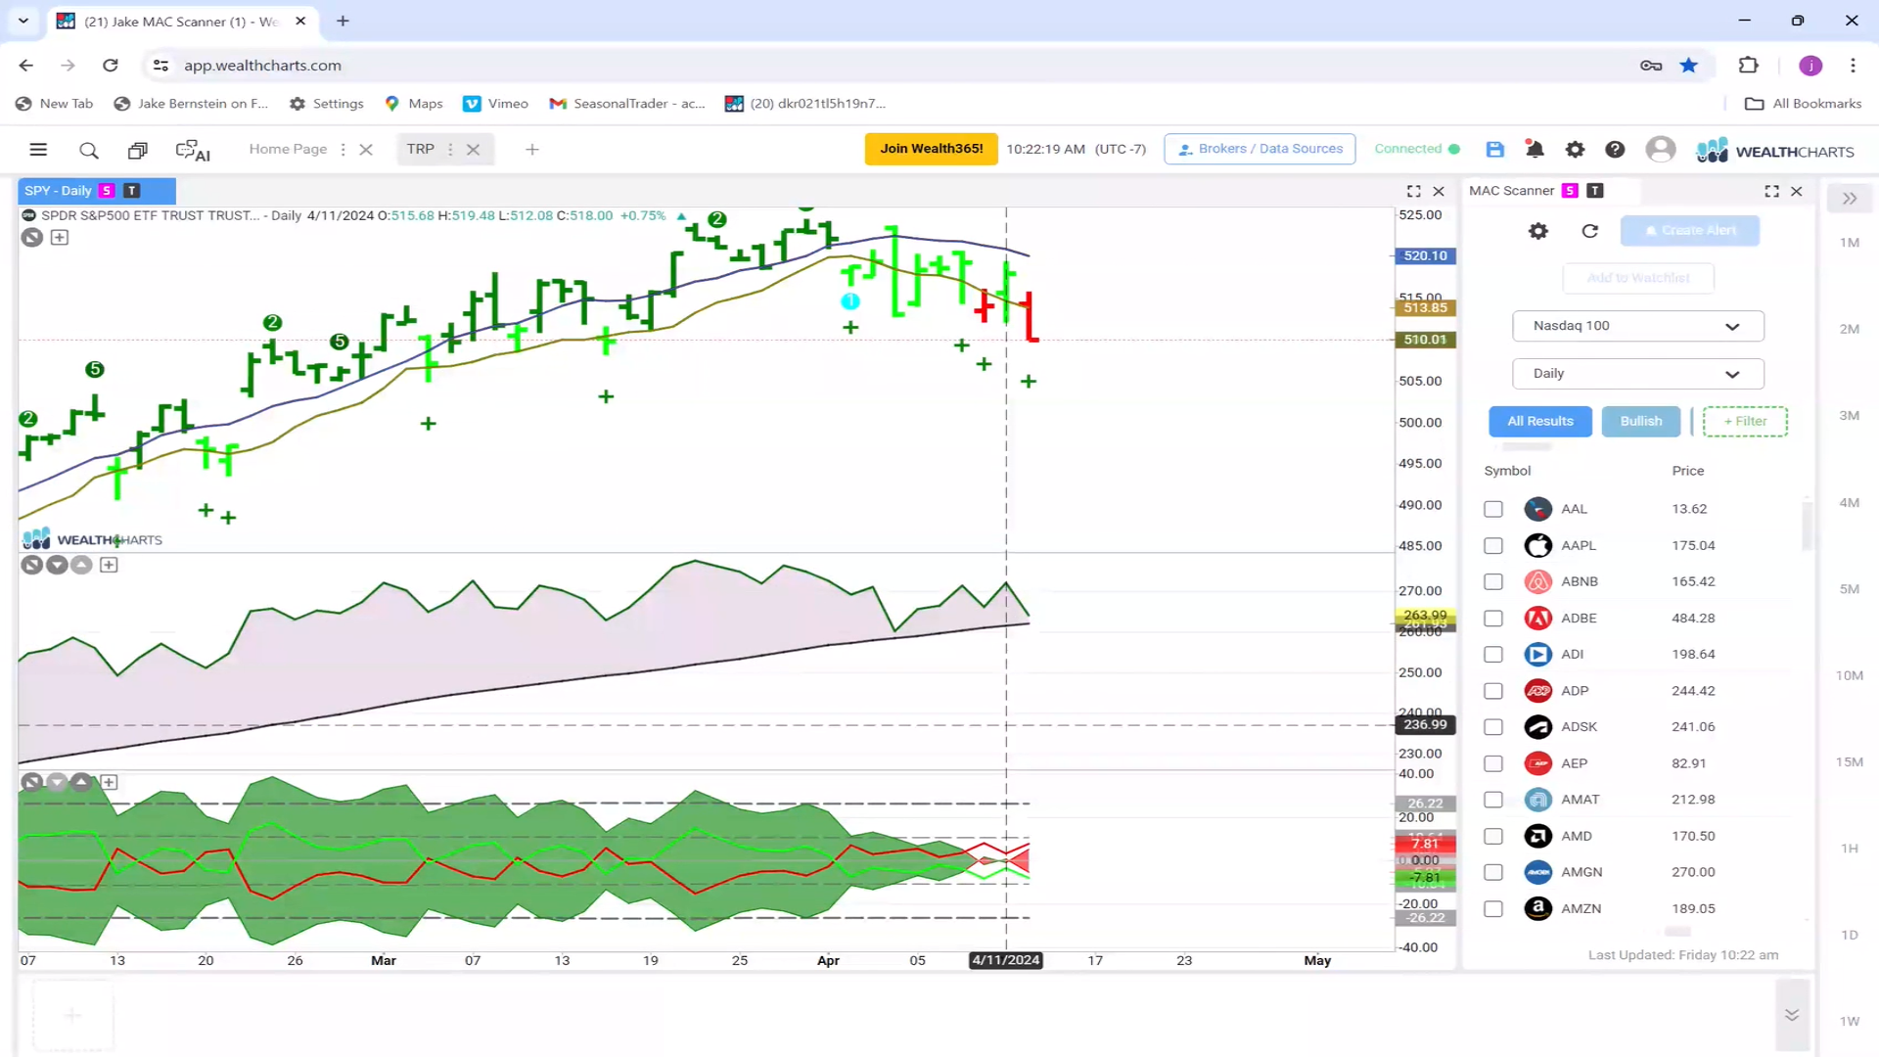Screen dimensions: 1879x1057
Task: Open the help question mark icon
Action: pos(1615,149)
